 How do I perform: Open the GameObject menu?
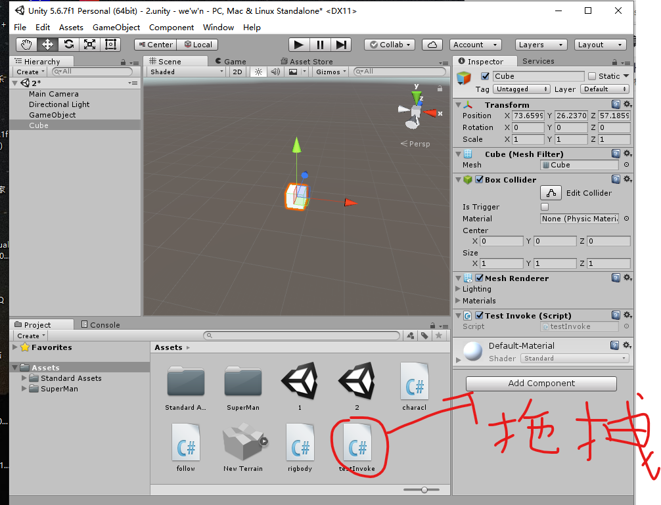click(116, 28)
